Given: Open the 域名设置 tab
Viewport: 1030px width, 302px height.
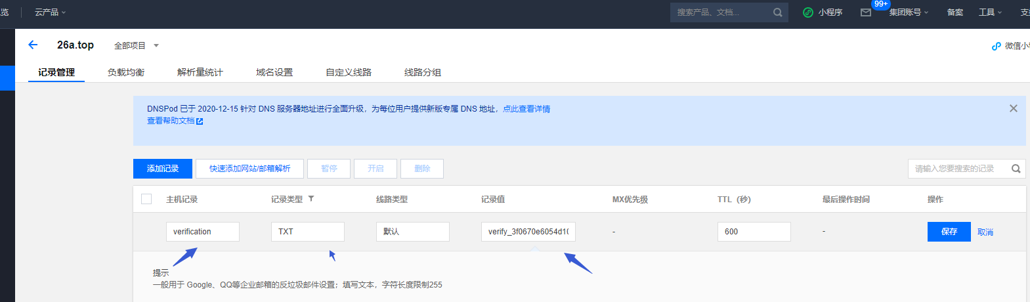Looking at the screenshot, I should click(x=274, y=72).
